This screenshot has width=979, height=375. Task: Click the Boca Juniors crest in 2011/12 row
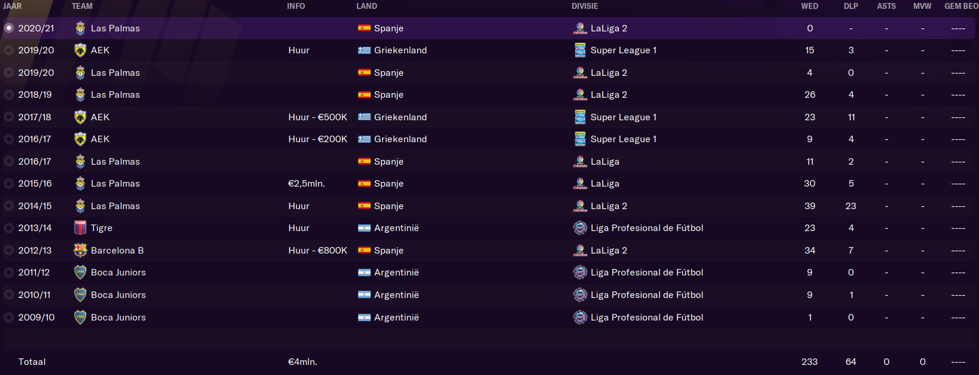click(x=80, y=273)
